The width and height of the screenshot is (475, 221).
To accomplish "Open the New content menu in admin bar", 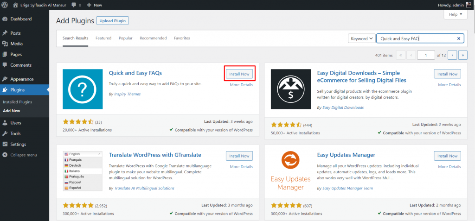I will [94, 5].
